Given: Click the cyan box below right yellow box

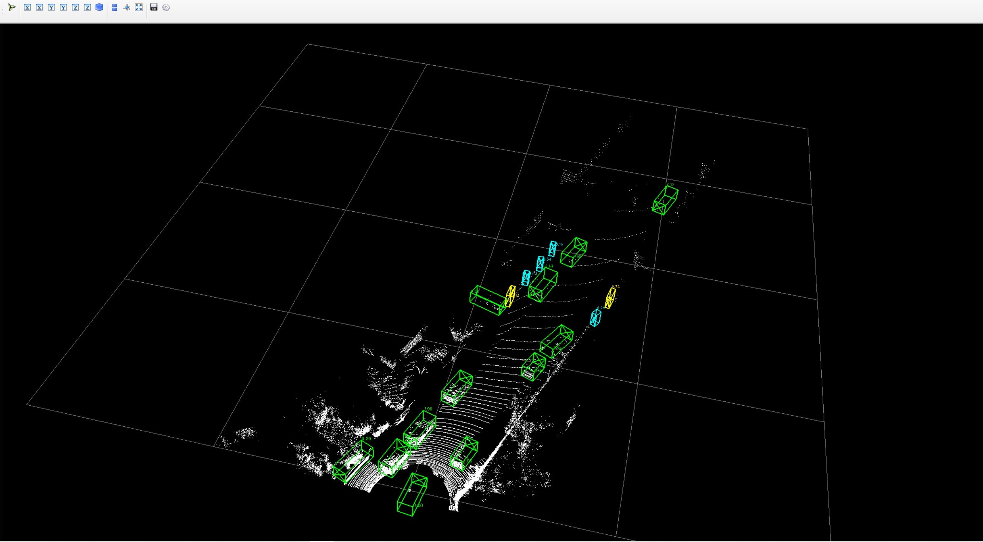Looking at the screenshot, I should (596, 318).
